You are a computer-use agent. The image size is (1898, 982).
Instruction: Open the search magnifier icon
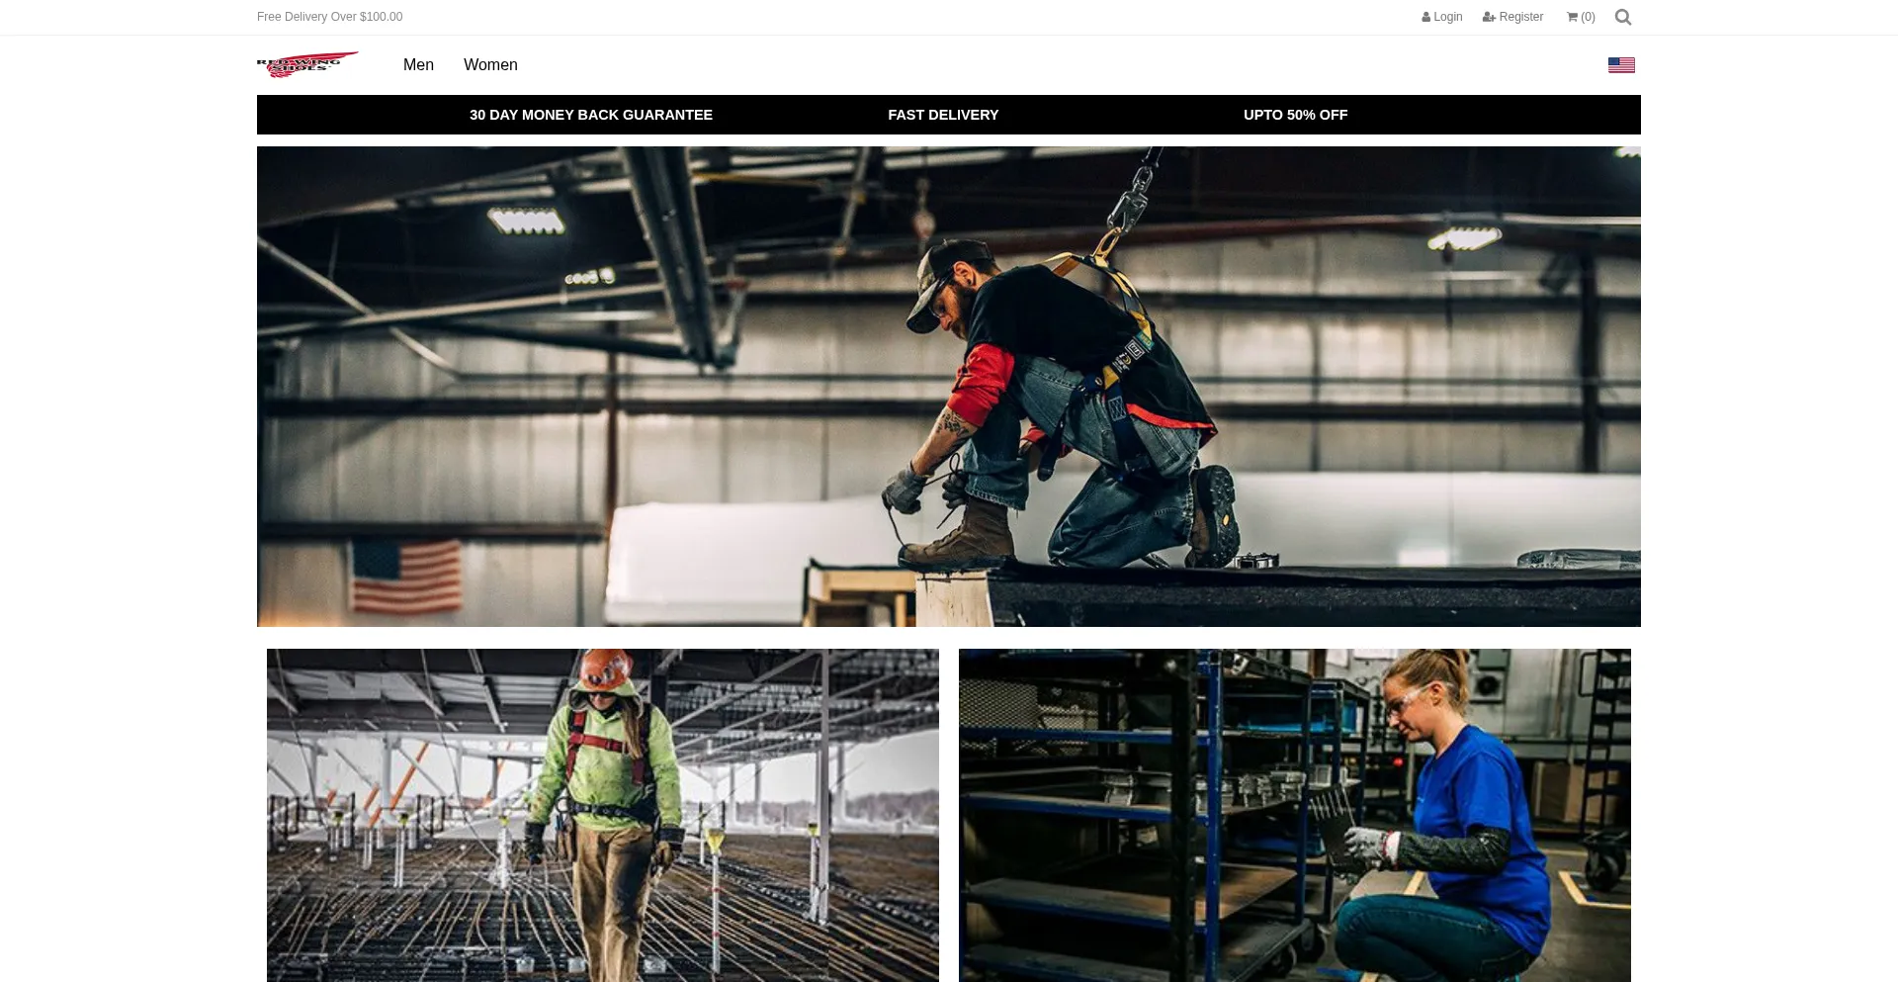tap(1622, 17)
